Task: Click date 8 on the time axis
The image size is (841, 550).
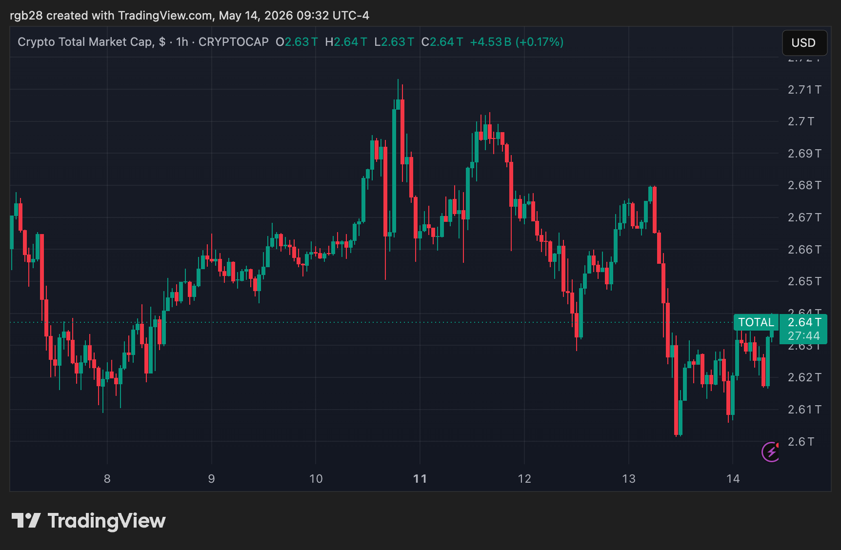Action: point(107,479)
